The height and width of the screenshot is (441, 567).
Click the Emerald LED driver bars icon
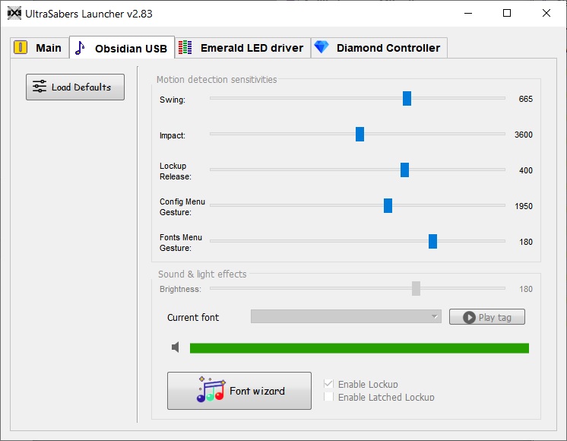click(x=185, y=48)
